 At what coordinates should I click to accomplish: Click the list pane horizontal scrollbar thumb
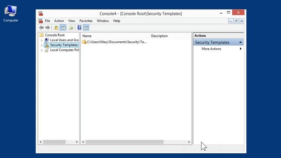(x=125, y=142)
